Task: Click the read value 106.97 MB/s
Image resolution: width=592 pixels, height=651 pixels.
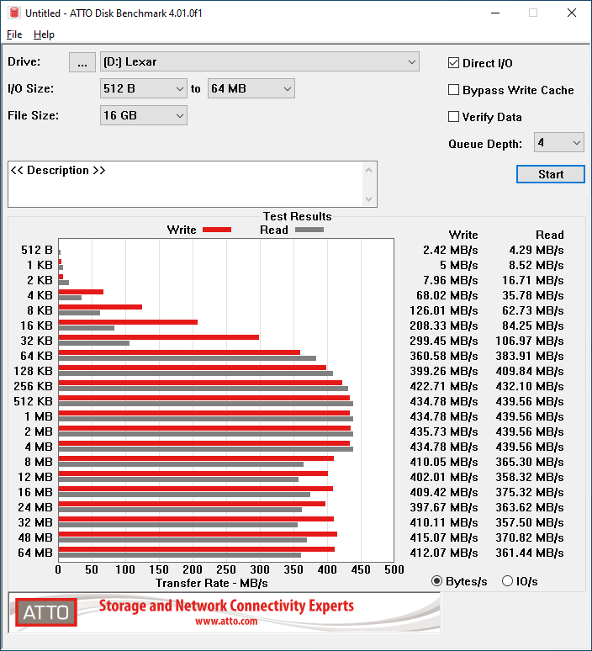Action: [x=530, y=341]
